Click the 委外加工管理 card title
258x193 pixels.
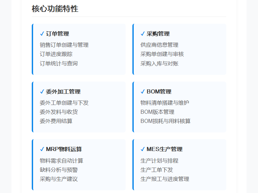[x=63, y=91]
